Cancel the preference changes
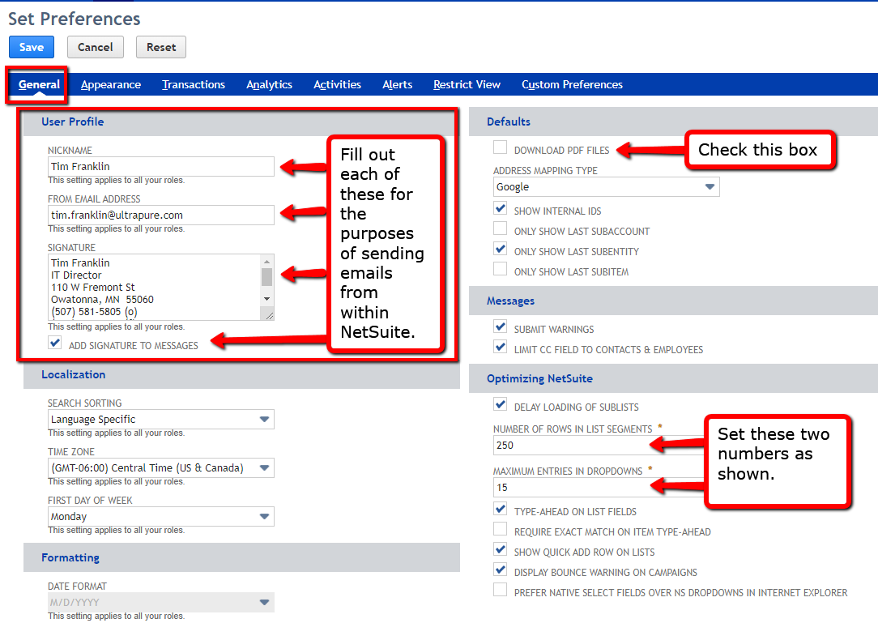This screenshot has height=623, width=878. 96,47
